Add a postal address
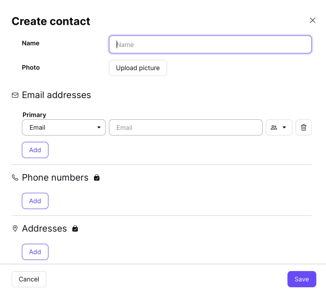The image size is (326, 299). coord(35,252)
